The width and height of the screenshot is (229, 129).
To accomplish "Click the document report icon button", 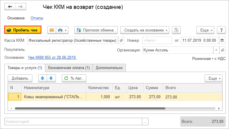I will coord(176,30).
